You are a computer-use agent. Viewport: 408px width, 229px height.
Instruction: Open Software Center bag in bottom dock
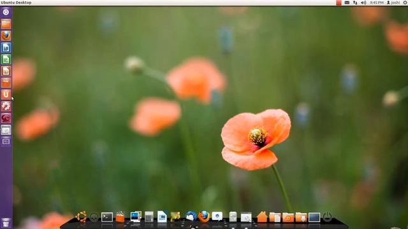120,217
